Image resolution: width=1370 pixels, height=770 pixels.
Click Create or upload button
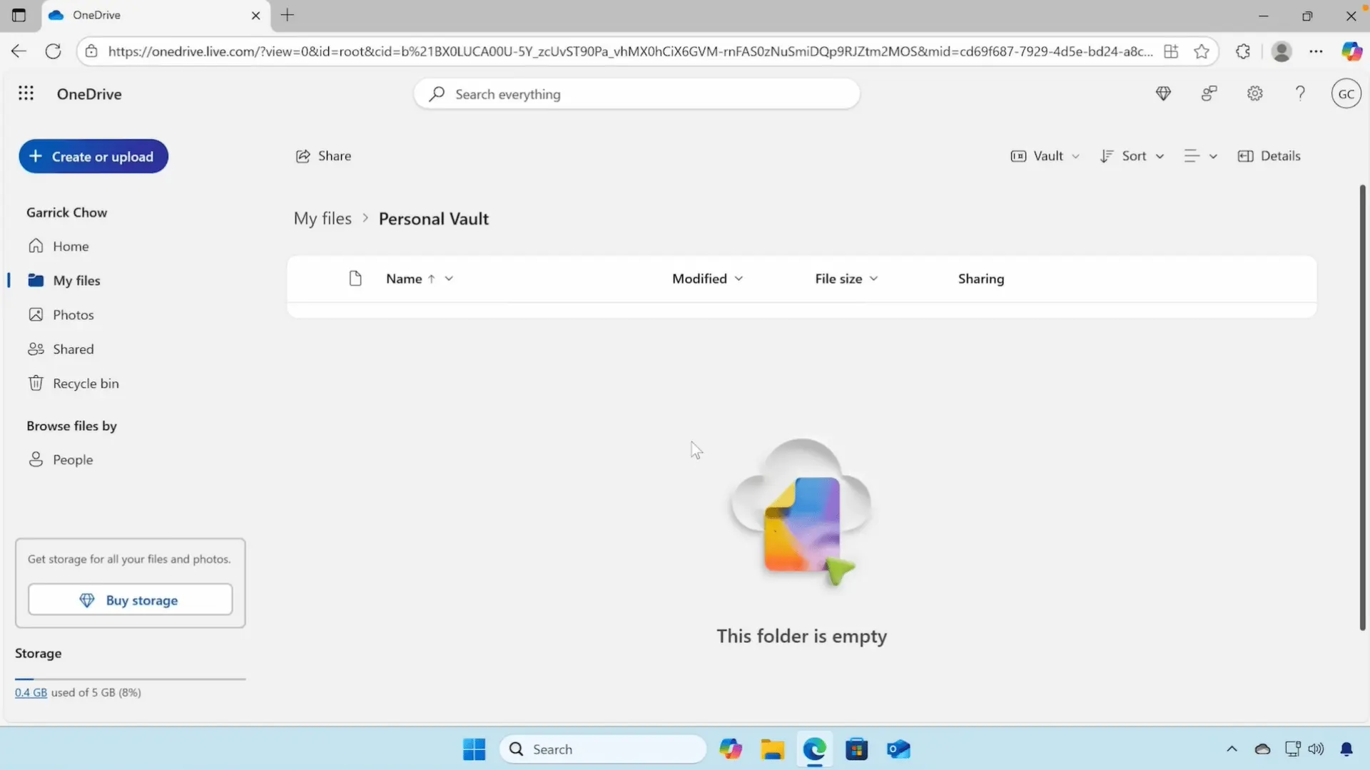(x=93, y=156)
